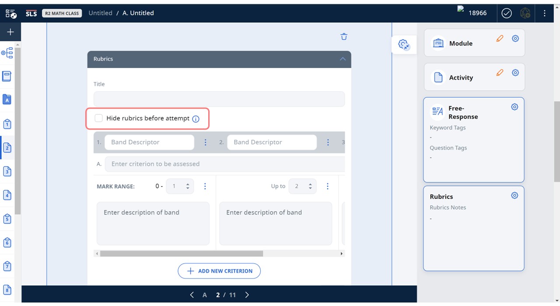The height and width of the screenshot is (306, 560).
Task: Open options menu for first Band Descriptor
Action: click(205, 142)
